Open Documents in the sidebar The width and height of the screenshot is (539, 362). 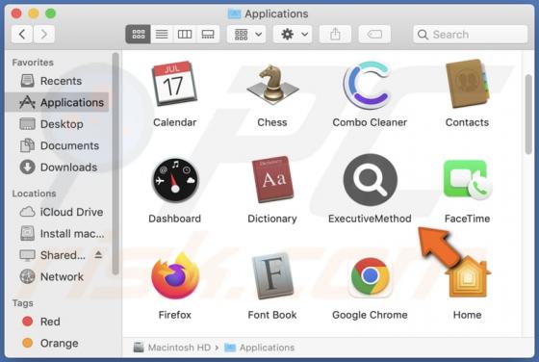[x=57, y=145]
